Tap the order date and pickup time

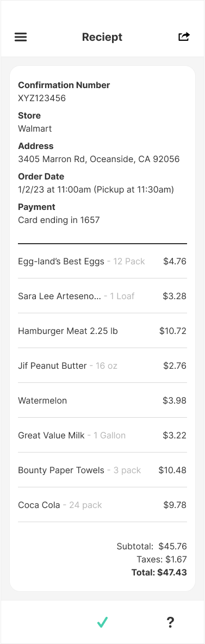coord(96,190)
